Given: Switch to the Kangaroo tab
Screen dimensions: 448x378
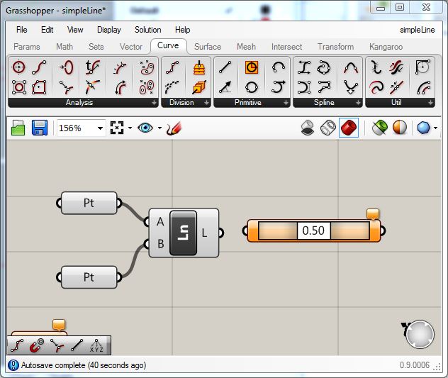Looking at the screenshot, I should (x=386, y=47).
